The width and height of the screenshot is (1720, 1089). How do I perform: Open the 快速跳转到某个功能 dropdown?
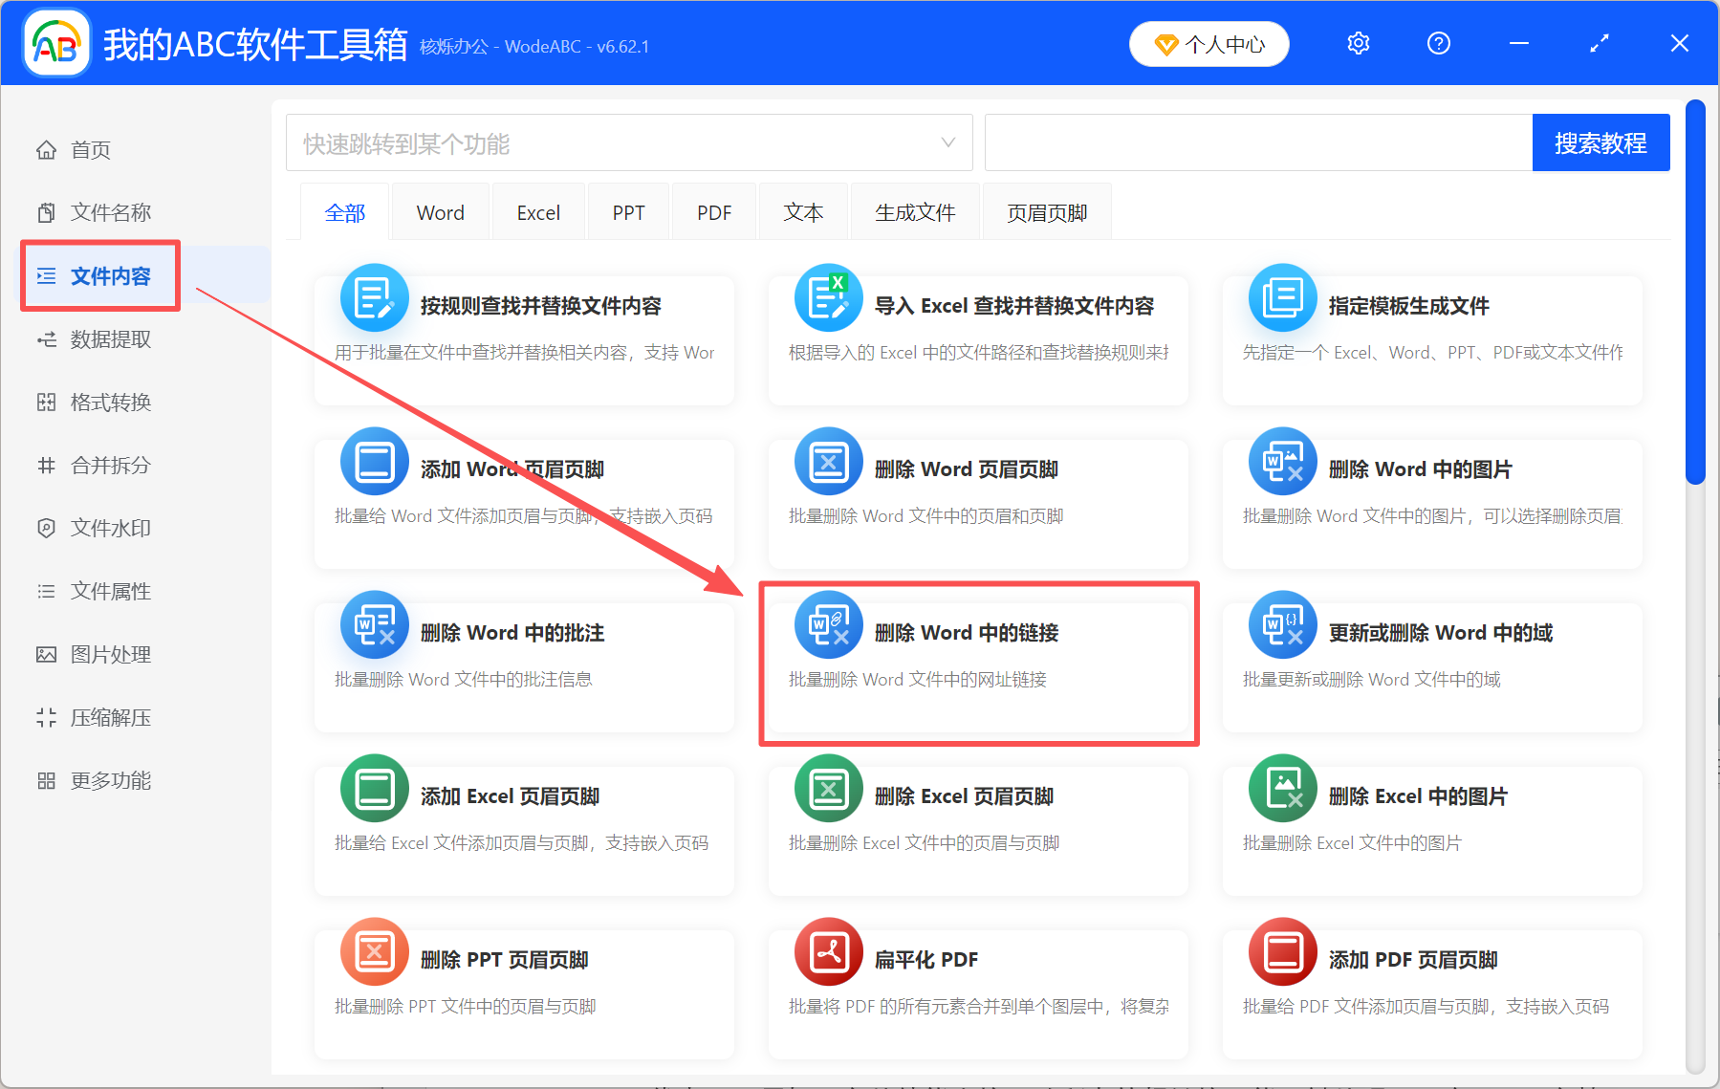click(x=628, y=142)
